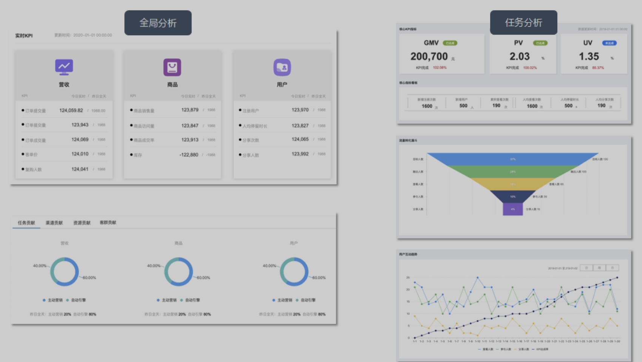Click the green funnel segment

tap(513, 172)
